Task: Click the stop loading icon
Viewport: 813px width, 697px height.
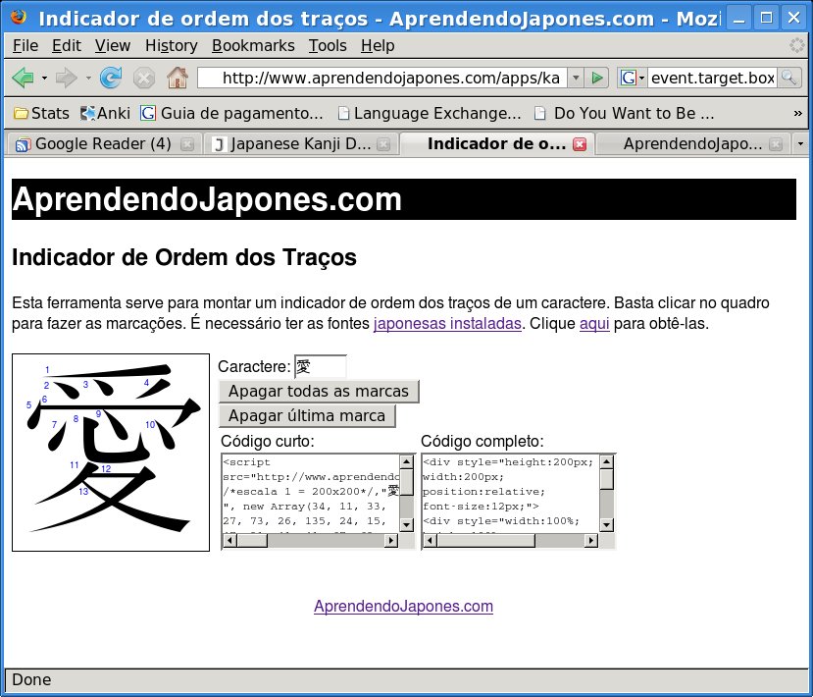Action: (x=144, y=78)
